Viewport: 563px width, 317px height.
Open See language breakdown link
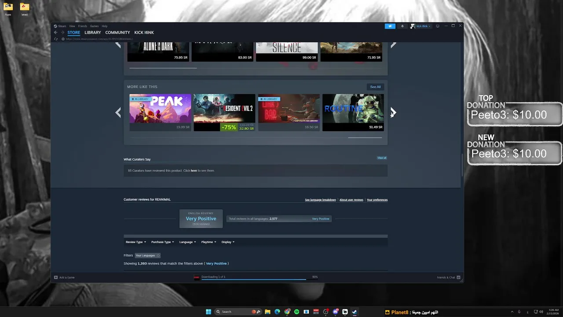point(320,200)
